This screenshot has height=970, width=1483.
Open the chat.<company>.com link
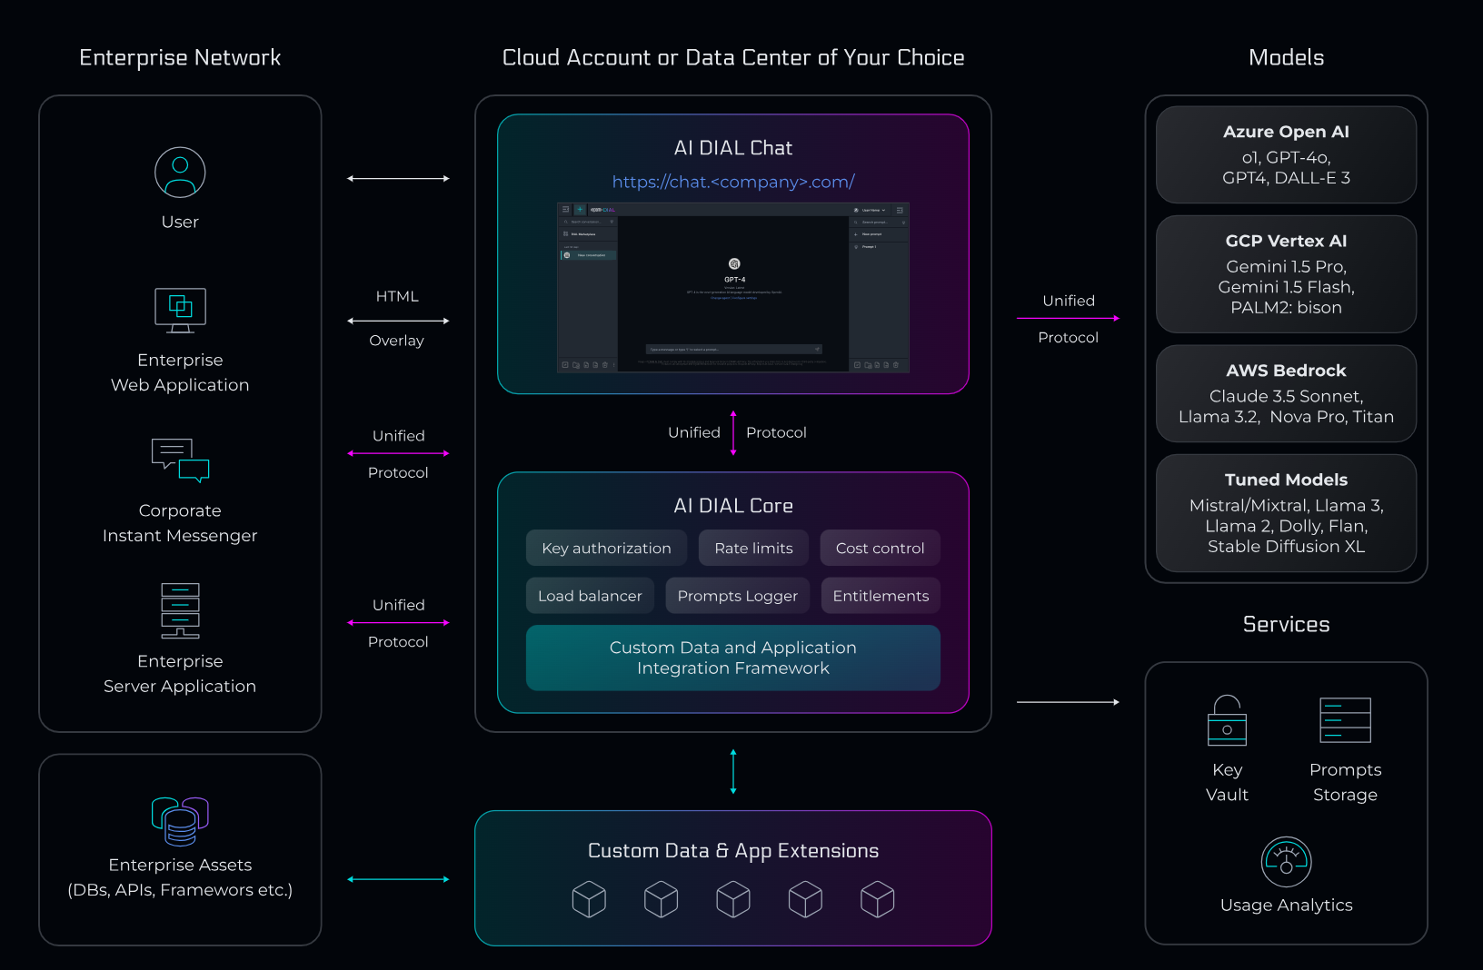click(733, 182)
